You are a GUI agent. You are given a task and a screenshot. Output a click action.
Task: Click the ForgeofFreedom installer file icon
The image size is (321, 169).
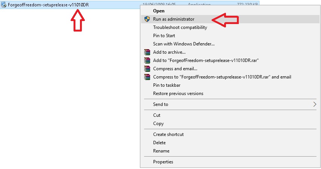[4, 5]
